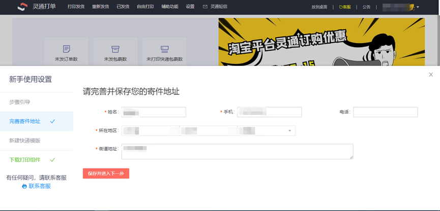
Task: Open the 辅助功能 menu
Action: pos(169,7)
